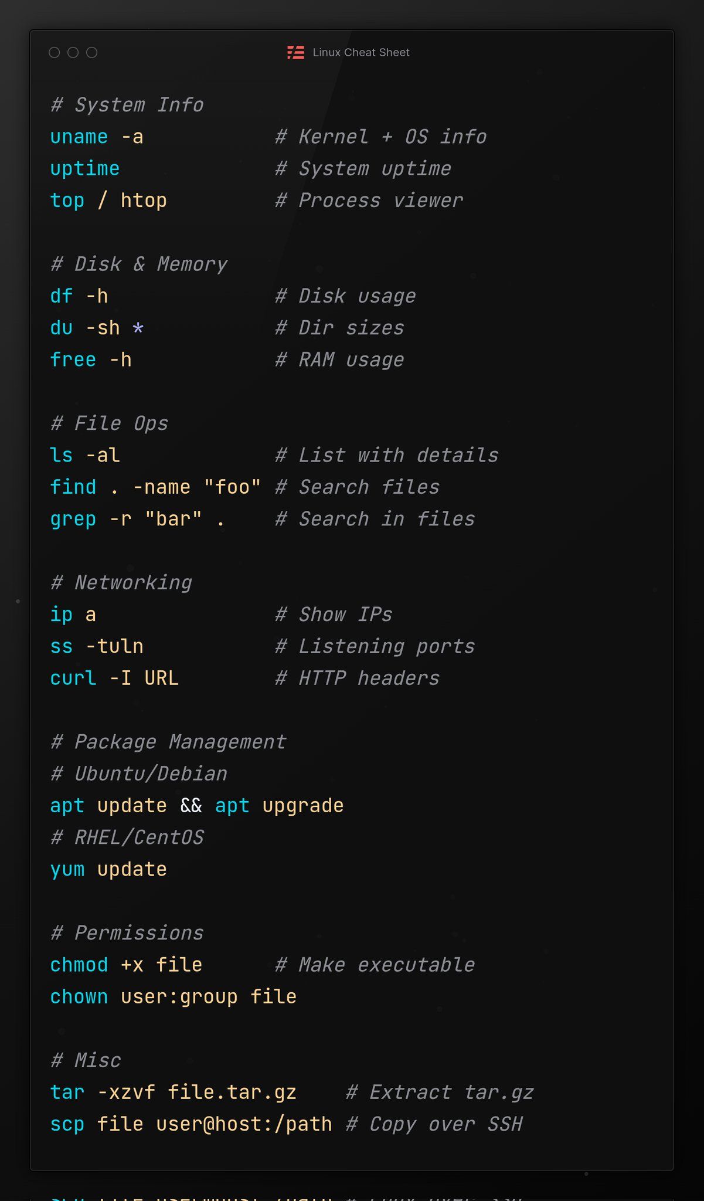Click the red list icon beside the title
Image resolution: width=704 pixels, height=1201 pixels.
295,53
